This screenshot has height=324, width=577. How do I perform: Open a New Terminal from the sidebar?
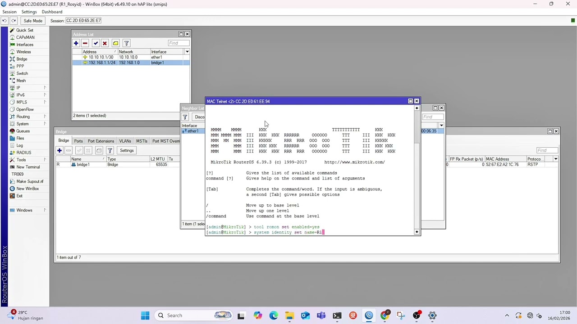tap(28, 167)
